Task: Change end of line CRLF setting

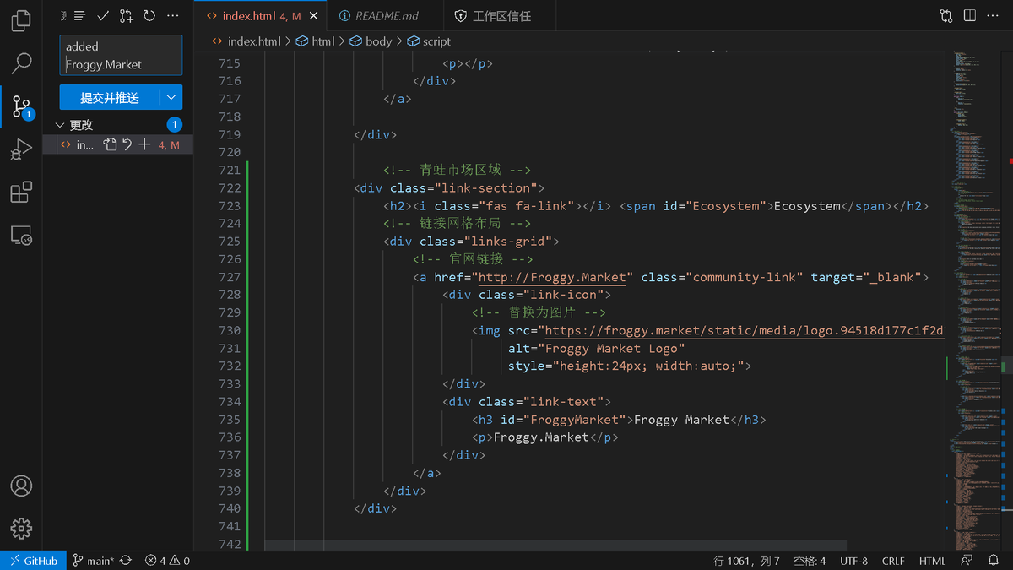Action: pos(893,561)
